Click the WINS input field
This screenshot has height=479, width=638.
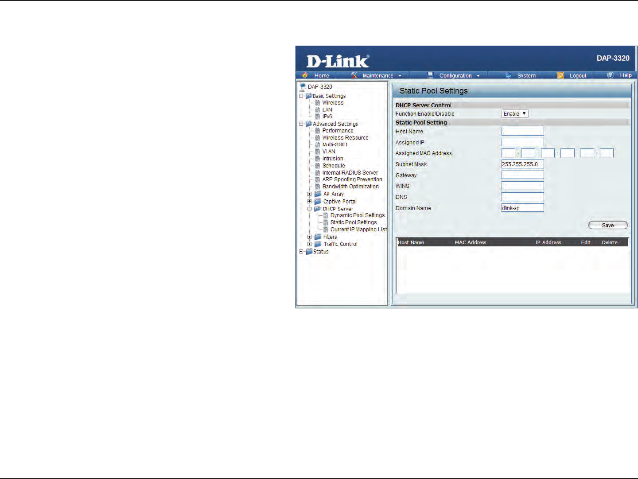coord(522,186)
